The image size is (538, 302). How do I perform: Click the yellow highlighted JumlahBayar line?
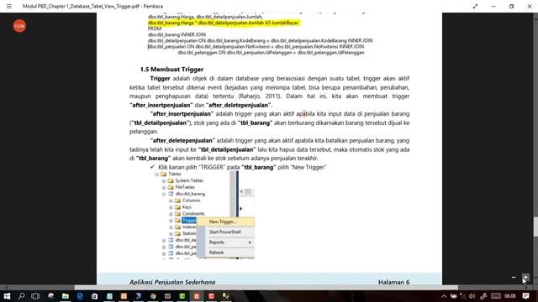click(224, 23)
